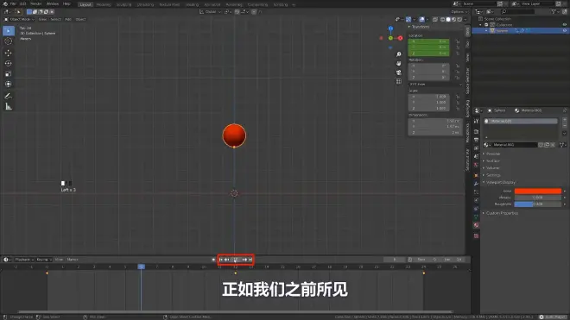Select the Rotate tool
The image size is (570, 320).
[9, 64]
